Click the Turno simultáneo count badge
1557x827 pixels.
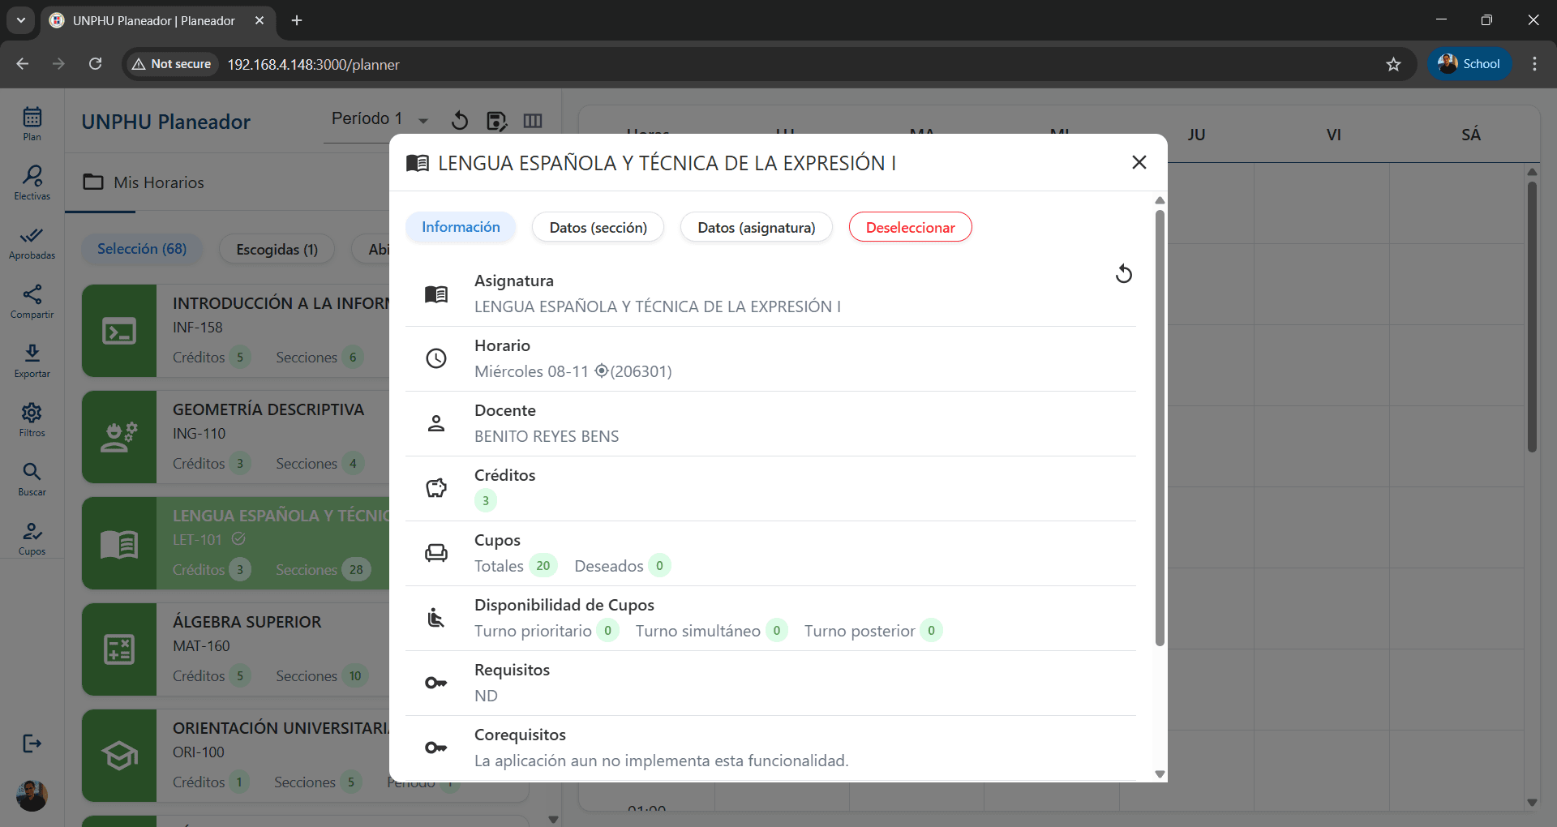tap(777, 631)
